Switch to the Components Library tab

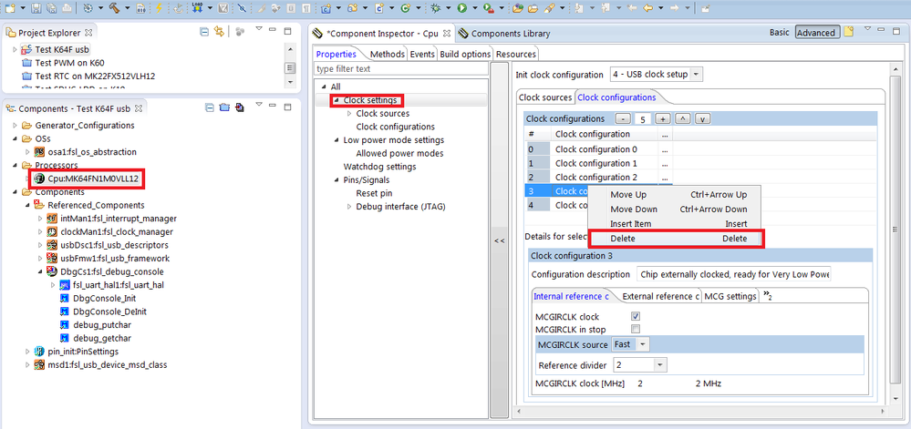click(x=503, y=33)
